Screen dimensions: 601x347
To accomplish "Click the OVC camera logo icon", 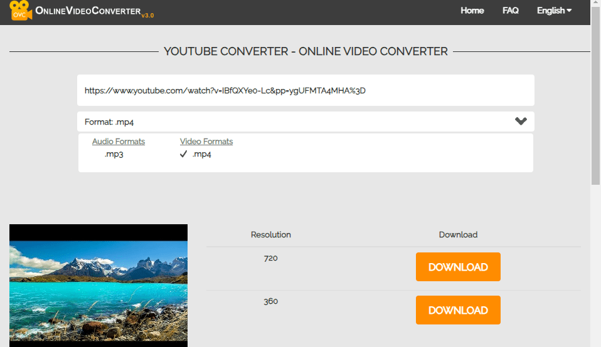I will tap(21, 11).
